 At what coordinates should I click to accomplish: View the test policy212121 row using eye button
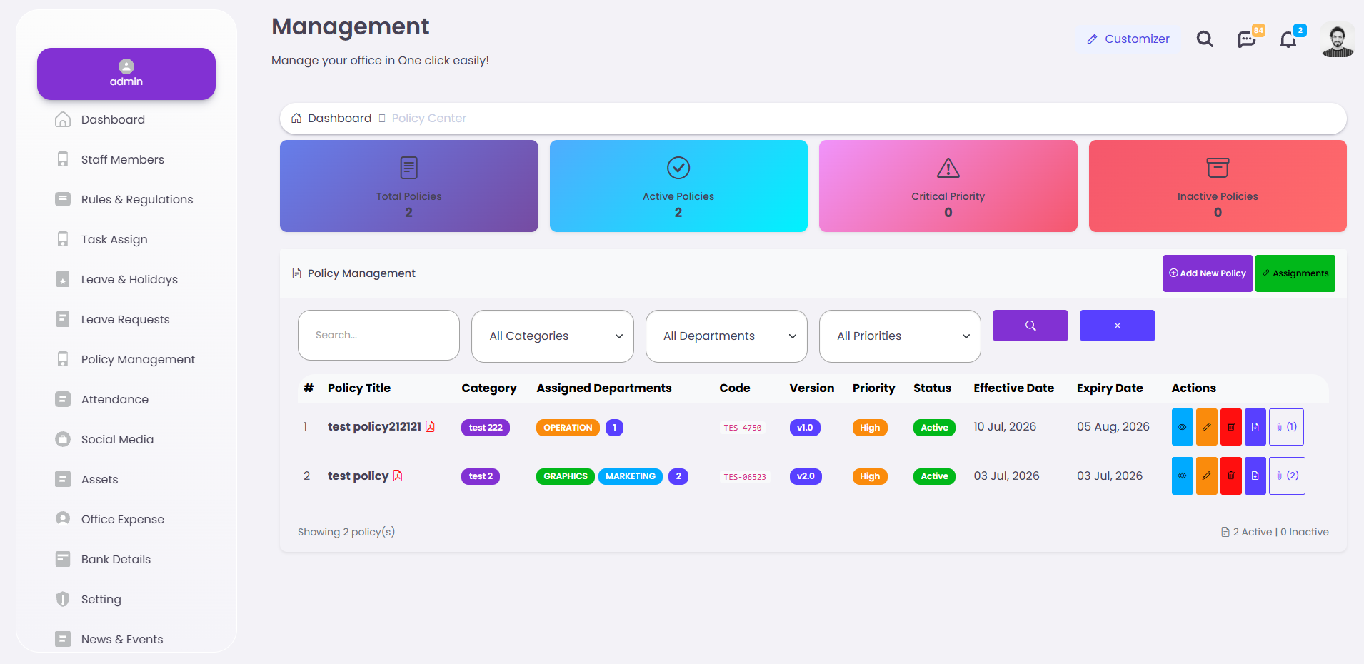1183,427
